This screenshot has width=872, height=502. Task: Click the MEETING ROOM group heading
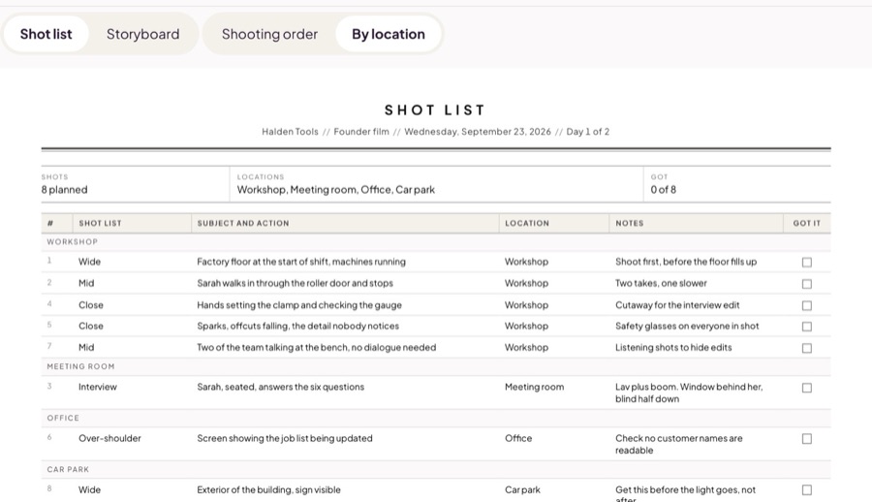tap(80, 366)
